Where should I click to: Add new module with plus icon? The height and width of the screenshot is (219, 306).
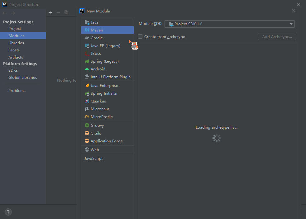(50, 12)
